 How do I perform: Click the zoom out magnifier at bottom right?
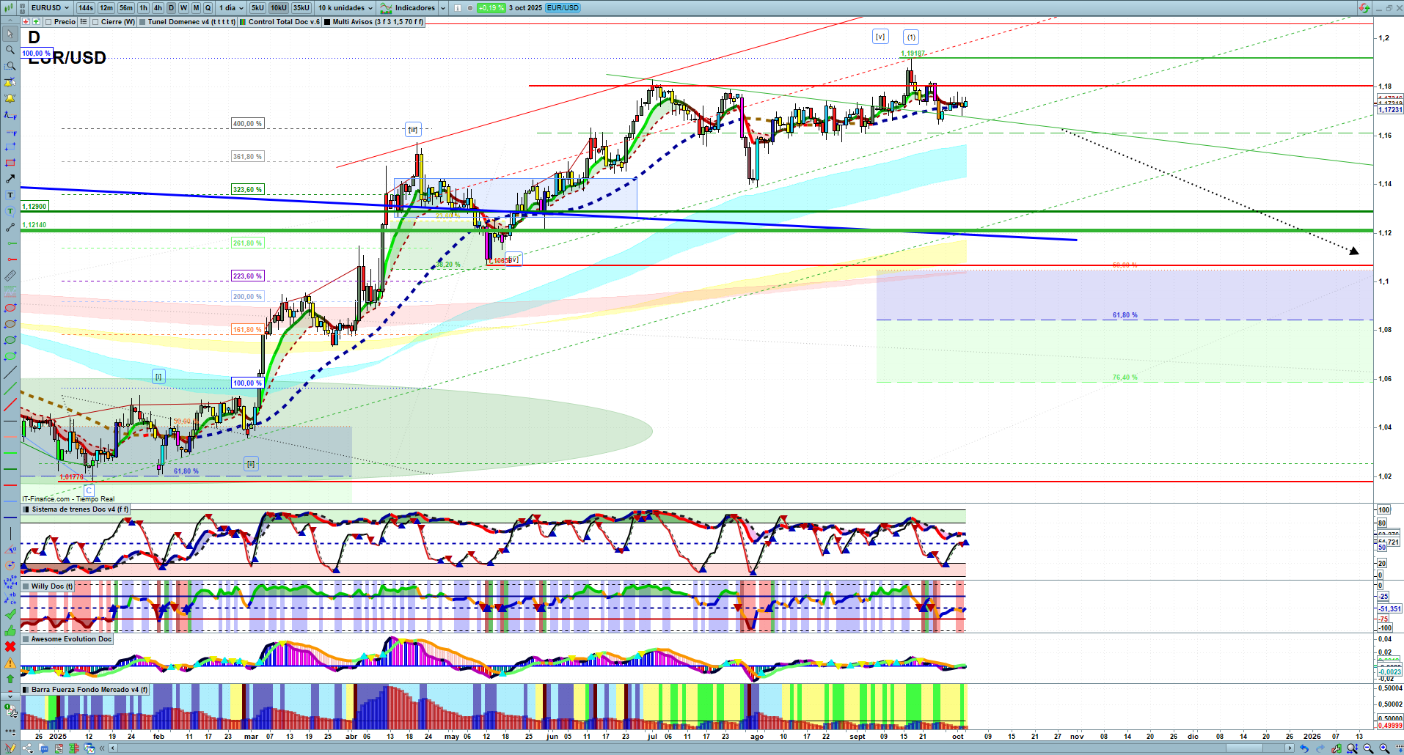point(1368,748)
